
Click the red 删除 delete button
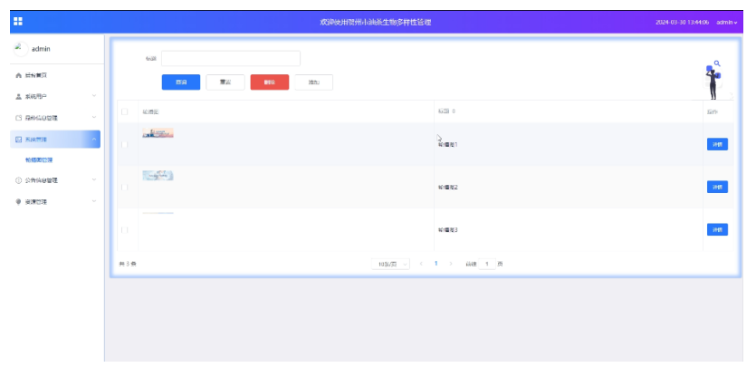click(x=270, y=82)
